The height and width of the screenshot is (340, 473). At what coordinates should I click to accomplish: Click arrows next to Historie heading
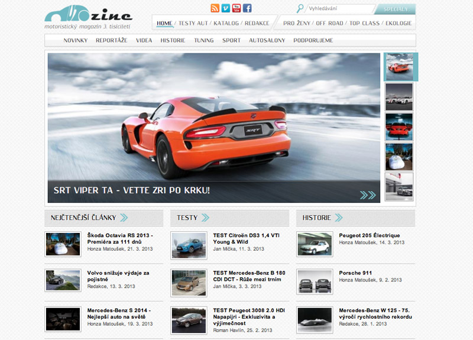tap(339, 218)
